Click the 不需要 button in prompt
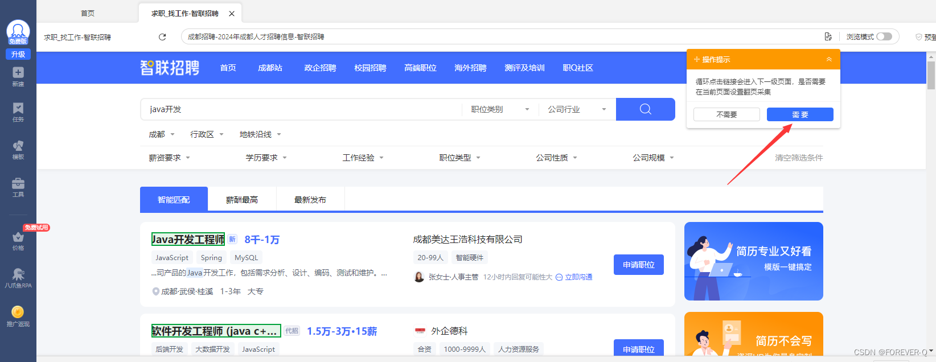This screenshot has width=936, height=362. coord(726,114)
